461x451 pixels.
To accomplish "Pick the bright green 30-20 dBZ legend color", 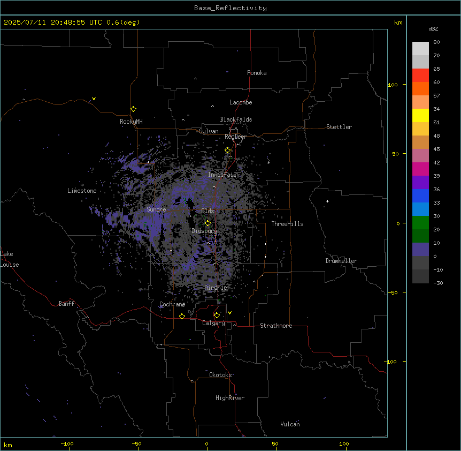I will (420, 223).
